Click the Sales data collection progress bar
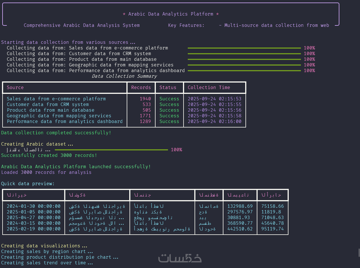The width and height of the screenshot is (360, 268). pyautogui.click(x=244, y=48)
